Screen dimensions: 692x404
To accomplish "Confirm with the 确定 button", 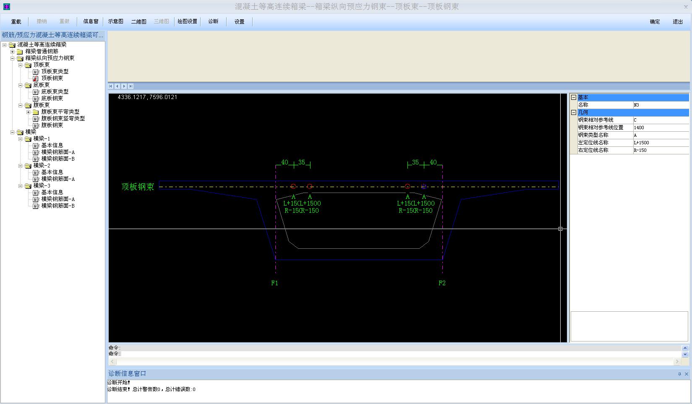I will (x=655, y=22).
